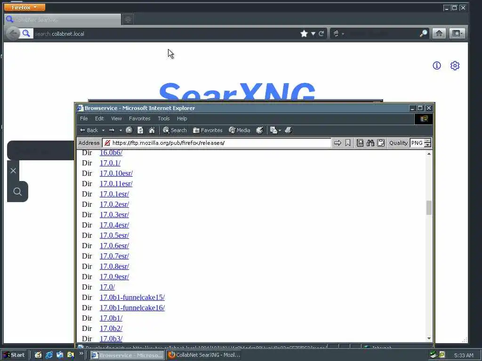Click the scroll down arrow in IE page
The image size is (482, 361).
tap(429, 338)
